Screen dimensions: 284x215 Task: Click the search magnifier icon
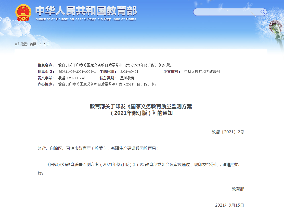262,12
